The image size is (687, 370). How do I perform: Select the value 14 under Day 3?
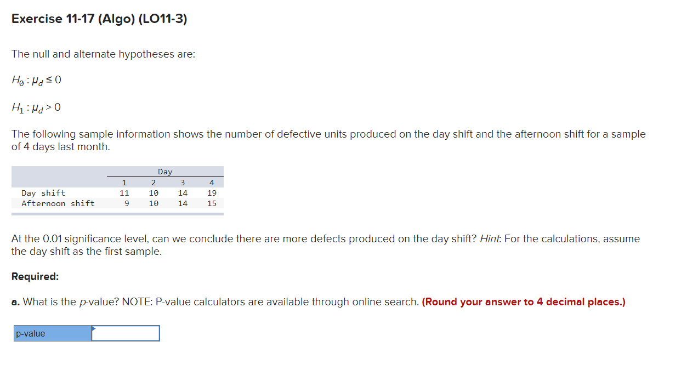[x=183, y=192]
